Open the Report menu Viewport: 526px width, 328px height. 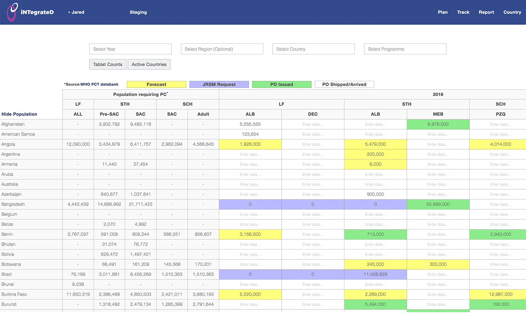(486, 12)
